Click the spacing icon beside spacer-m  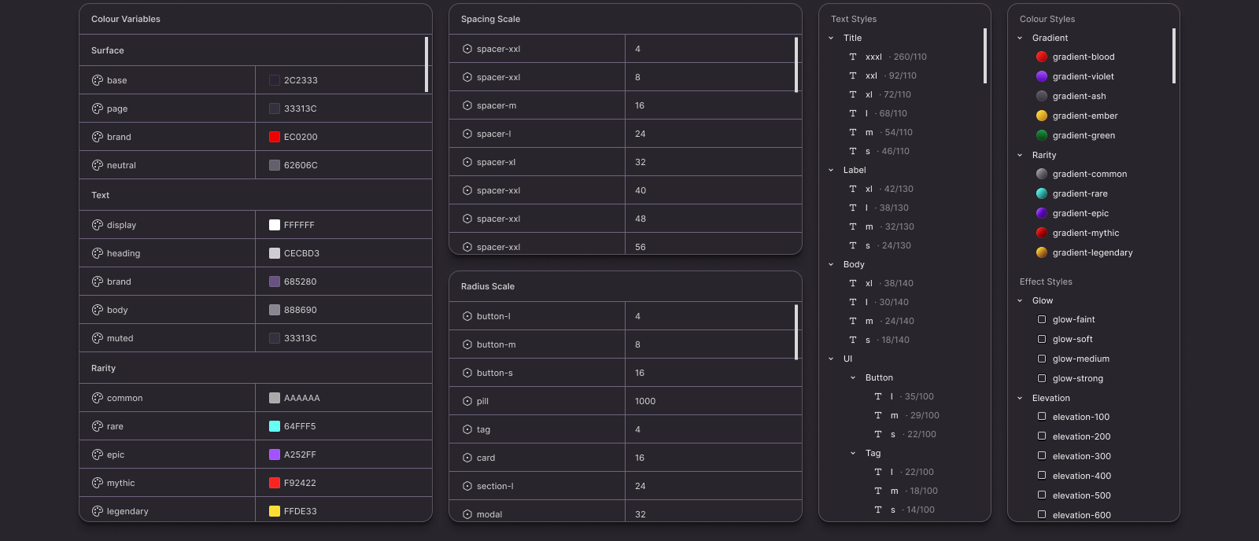click(467, 105)
